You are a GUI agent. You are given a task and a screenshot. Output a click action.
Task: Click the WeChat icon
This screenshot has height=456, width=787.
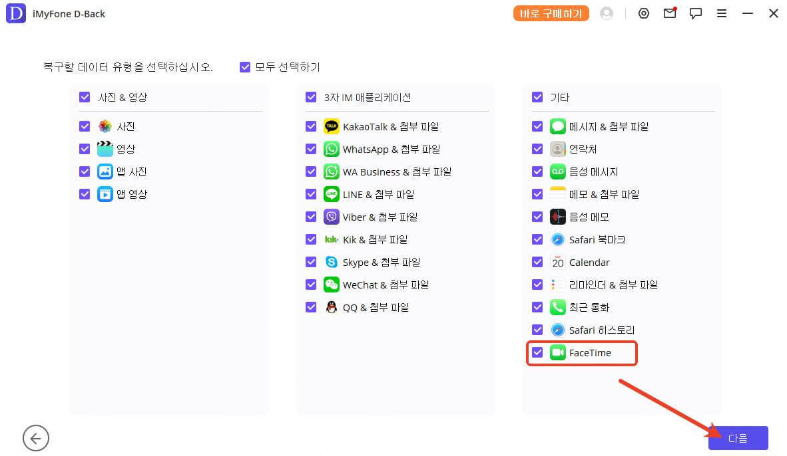click(332, 284)
